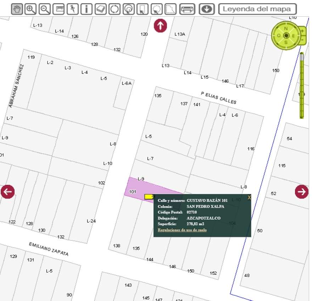Click parcel number 54
This screenshot has height=301, width=312.
click(x=289, y=139)
